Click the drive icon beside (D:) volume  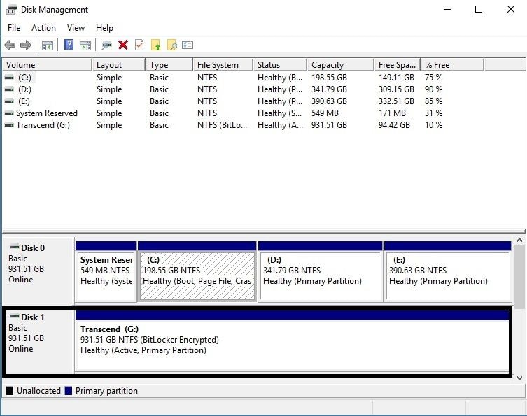click(x=9, y=89)
